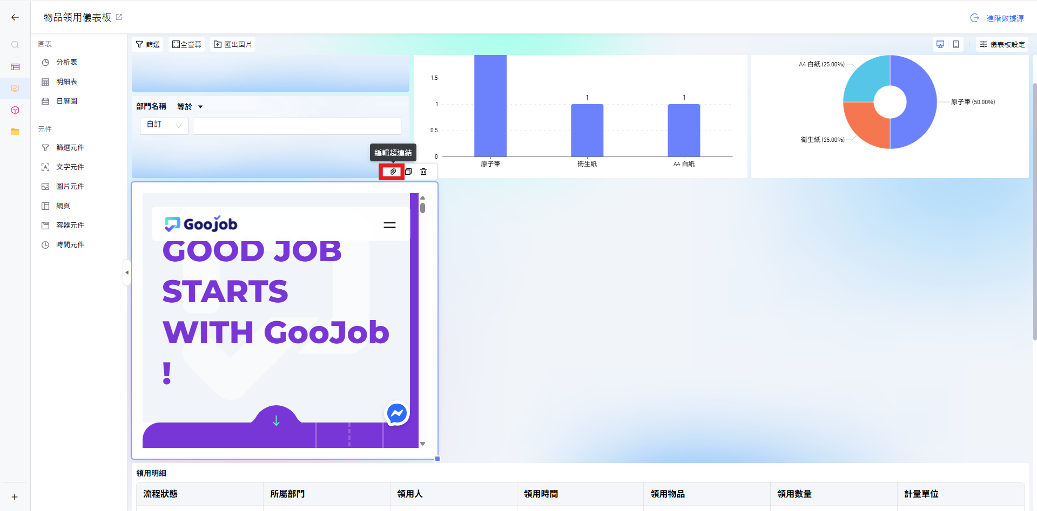Click the 衛生紙 (25.00%) donut label
This screenshot has width=1037, height=511.
[823, 140]
